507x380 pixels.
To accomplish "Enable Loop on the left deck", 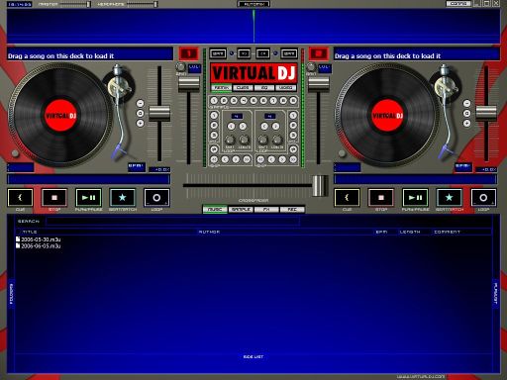I will point(156,198).
